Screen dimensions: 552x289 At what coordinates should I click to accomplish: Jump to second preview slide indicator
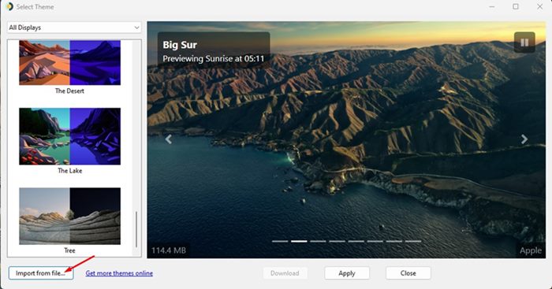pos(299,241)
